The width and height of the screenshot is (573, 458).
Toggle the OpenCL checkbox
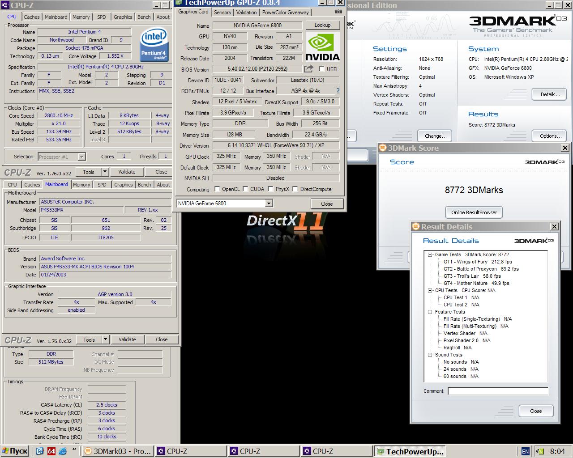pyautogui.click(x=217, y=189)
